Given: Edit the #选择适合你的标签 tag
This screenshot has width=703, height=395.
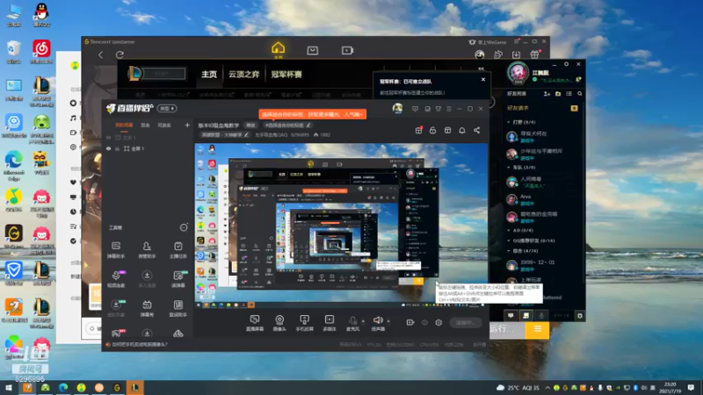Looking at the screenshot, I should click(x=287, y=126).
